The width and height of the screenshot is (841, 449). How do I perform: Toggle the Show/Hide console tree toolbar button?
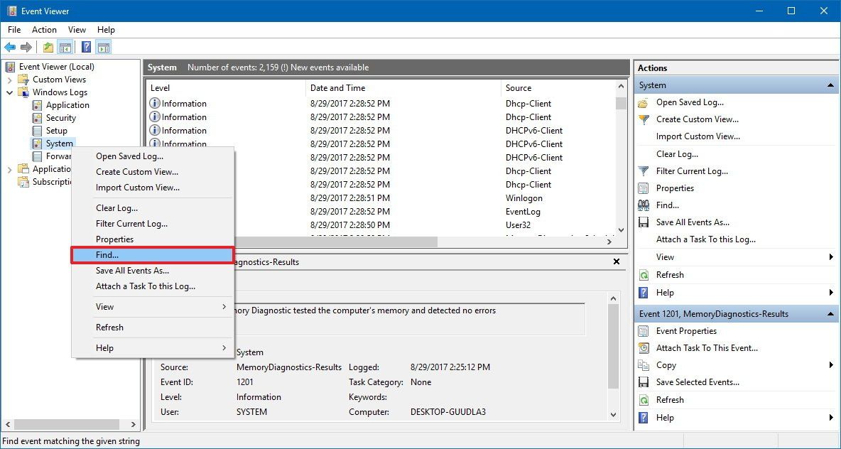coord(65,47)
